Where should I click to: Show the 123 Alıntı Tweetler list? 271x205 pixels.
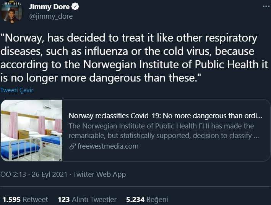(x=87, y=199)
